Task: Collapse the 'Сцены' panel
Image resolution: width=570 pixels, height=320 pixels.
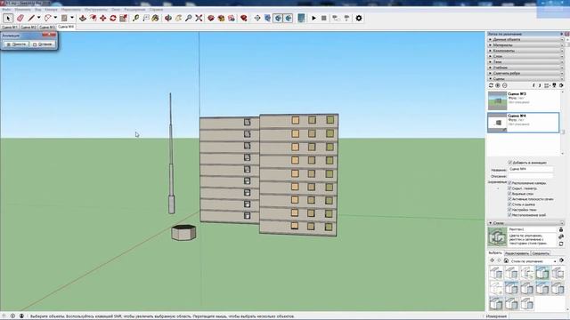Action: [x=525, y=79]
